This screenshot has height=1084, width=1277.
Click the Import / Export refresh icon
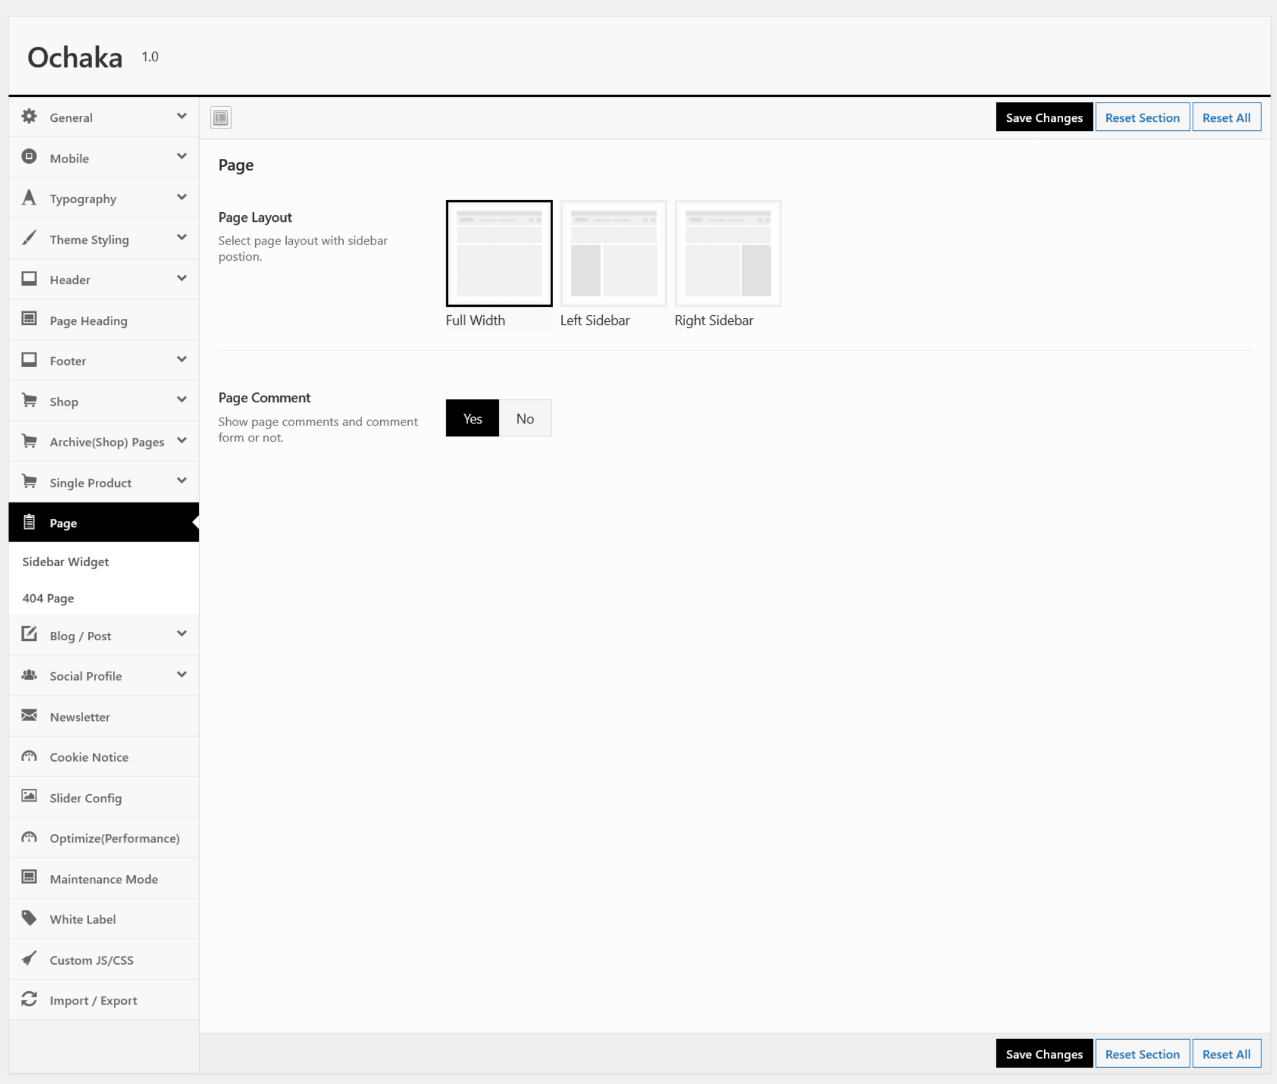(x=29, y=999)
